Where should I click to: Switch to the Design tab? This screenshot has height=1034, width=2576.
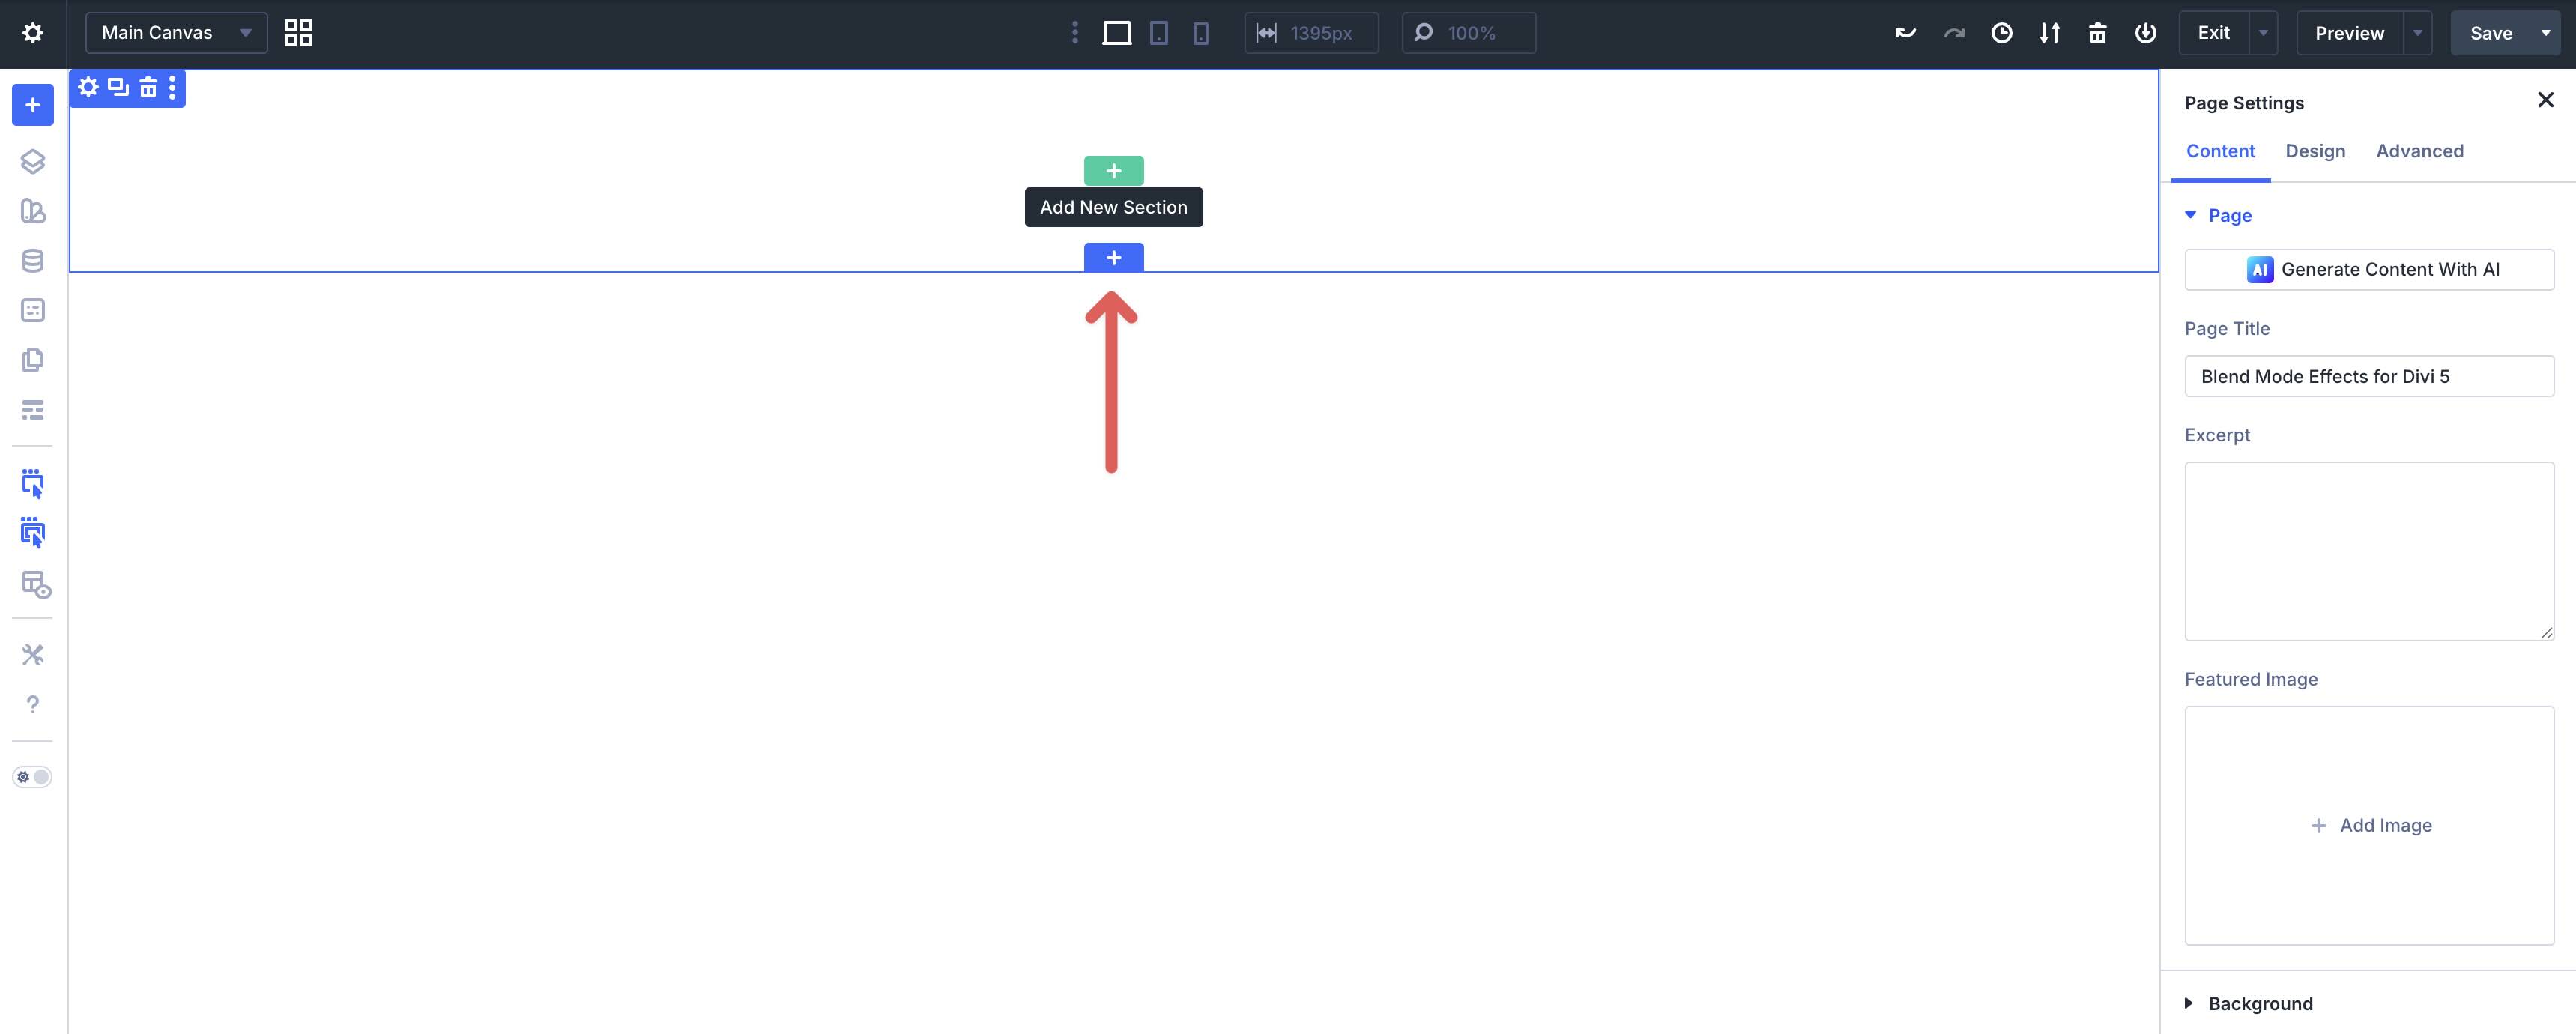pos(2315,150)
